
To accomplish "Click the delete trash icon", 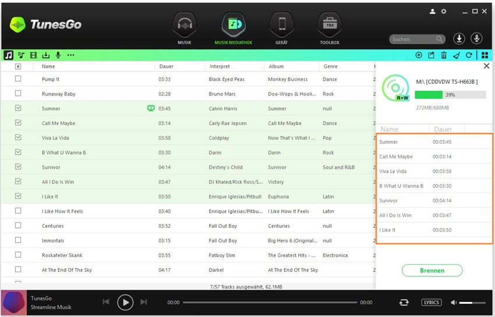I will click(444, 55).
